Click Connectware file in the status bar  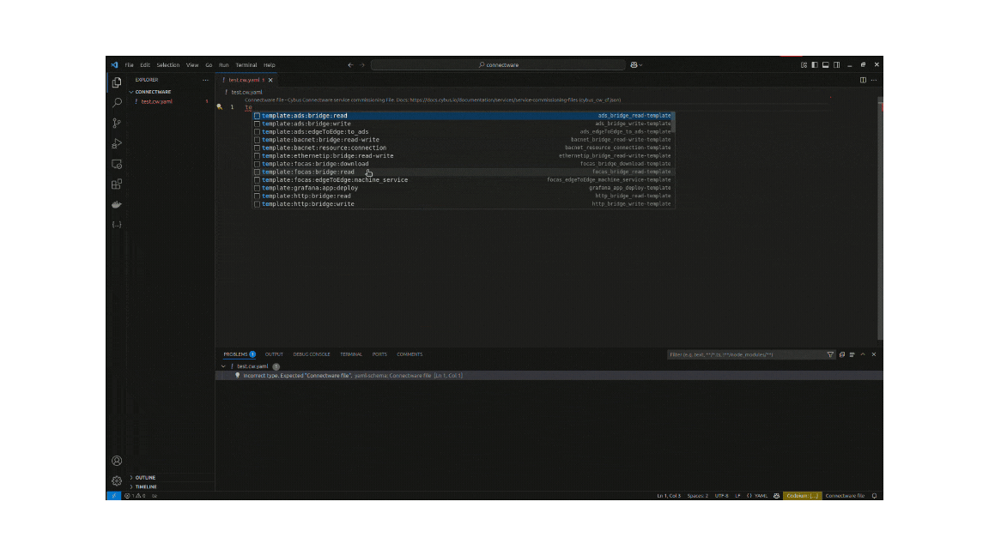(846, 495)
